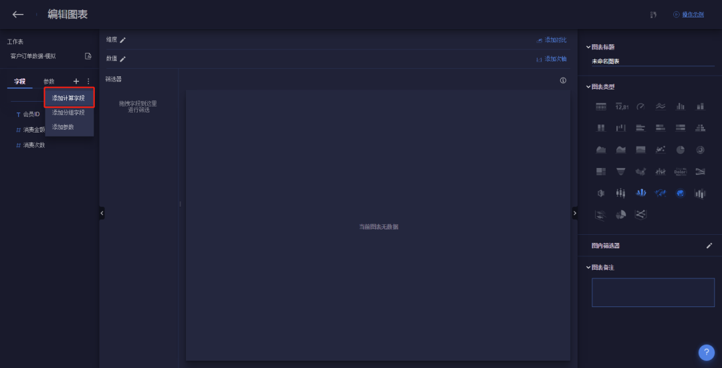Screen dimensions: 722x368
Task: Select the word cloud chart type
Action: point(680,171)
